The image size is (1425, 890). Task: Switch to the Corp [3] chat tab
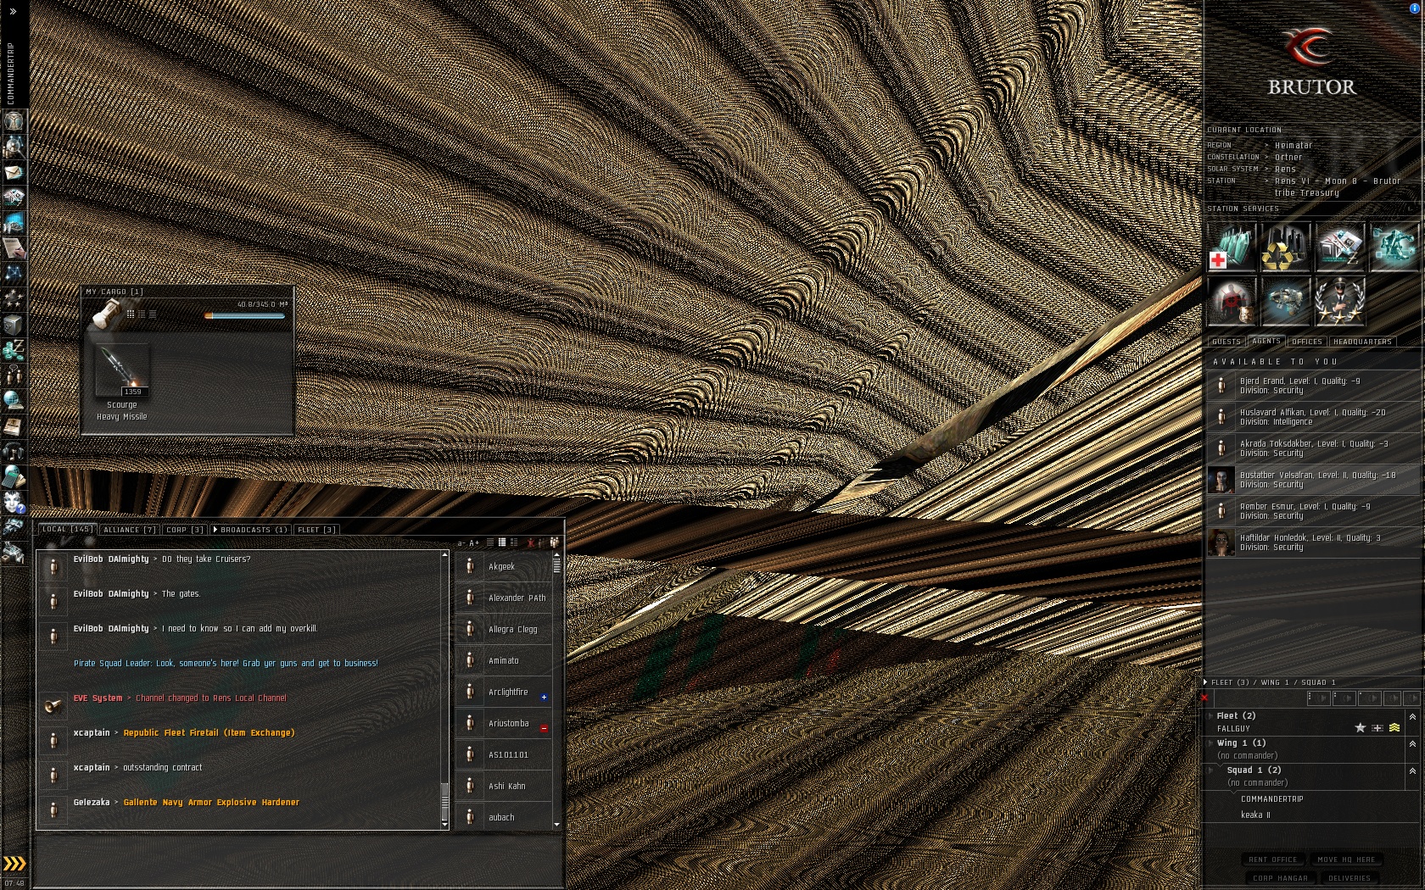tap(185, 530)
